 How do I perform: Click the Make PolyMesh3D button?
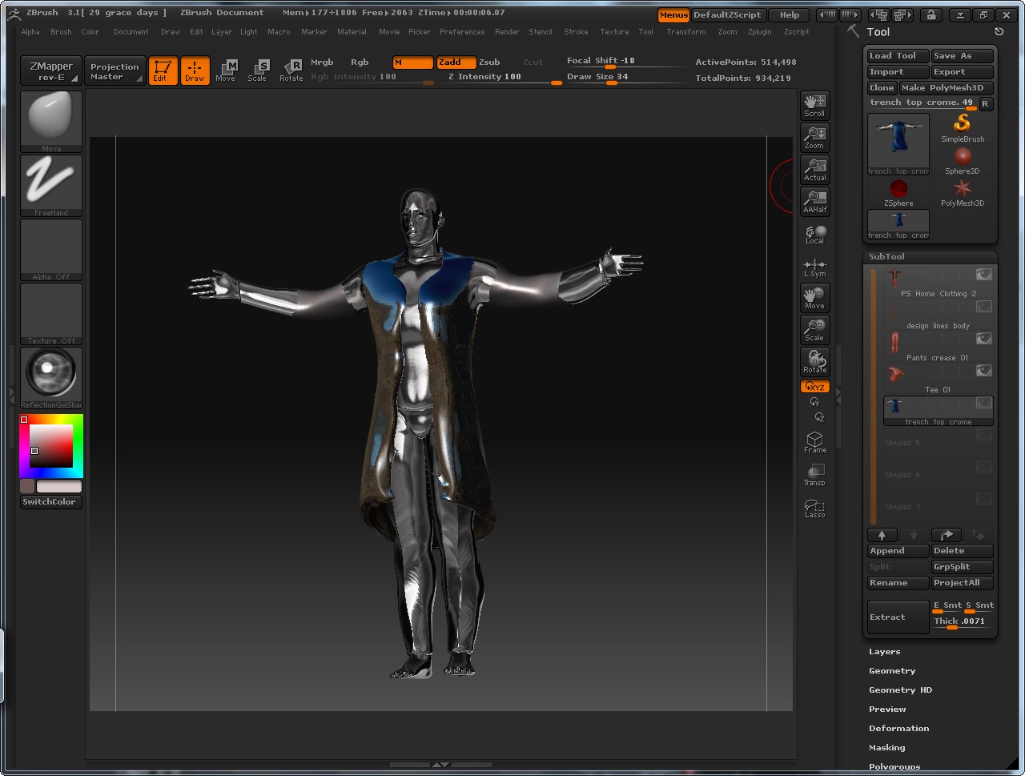click(946, 88)
